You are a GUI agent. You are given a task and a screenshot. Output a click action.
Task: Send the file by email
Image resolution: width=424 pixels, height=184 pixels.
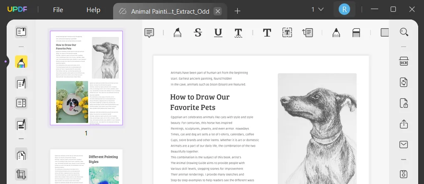[x=404, y=145]
